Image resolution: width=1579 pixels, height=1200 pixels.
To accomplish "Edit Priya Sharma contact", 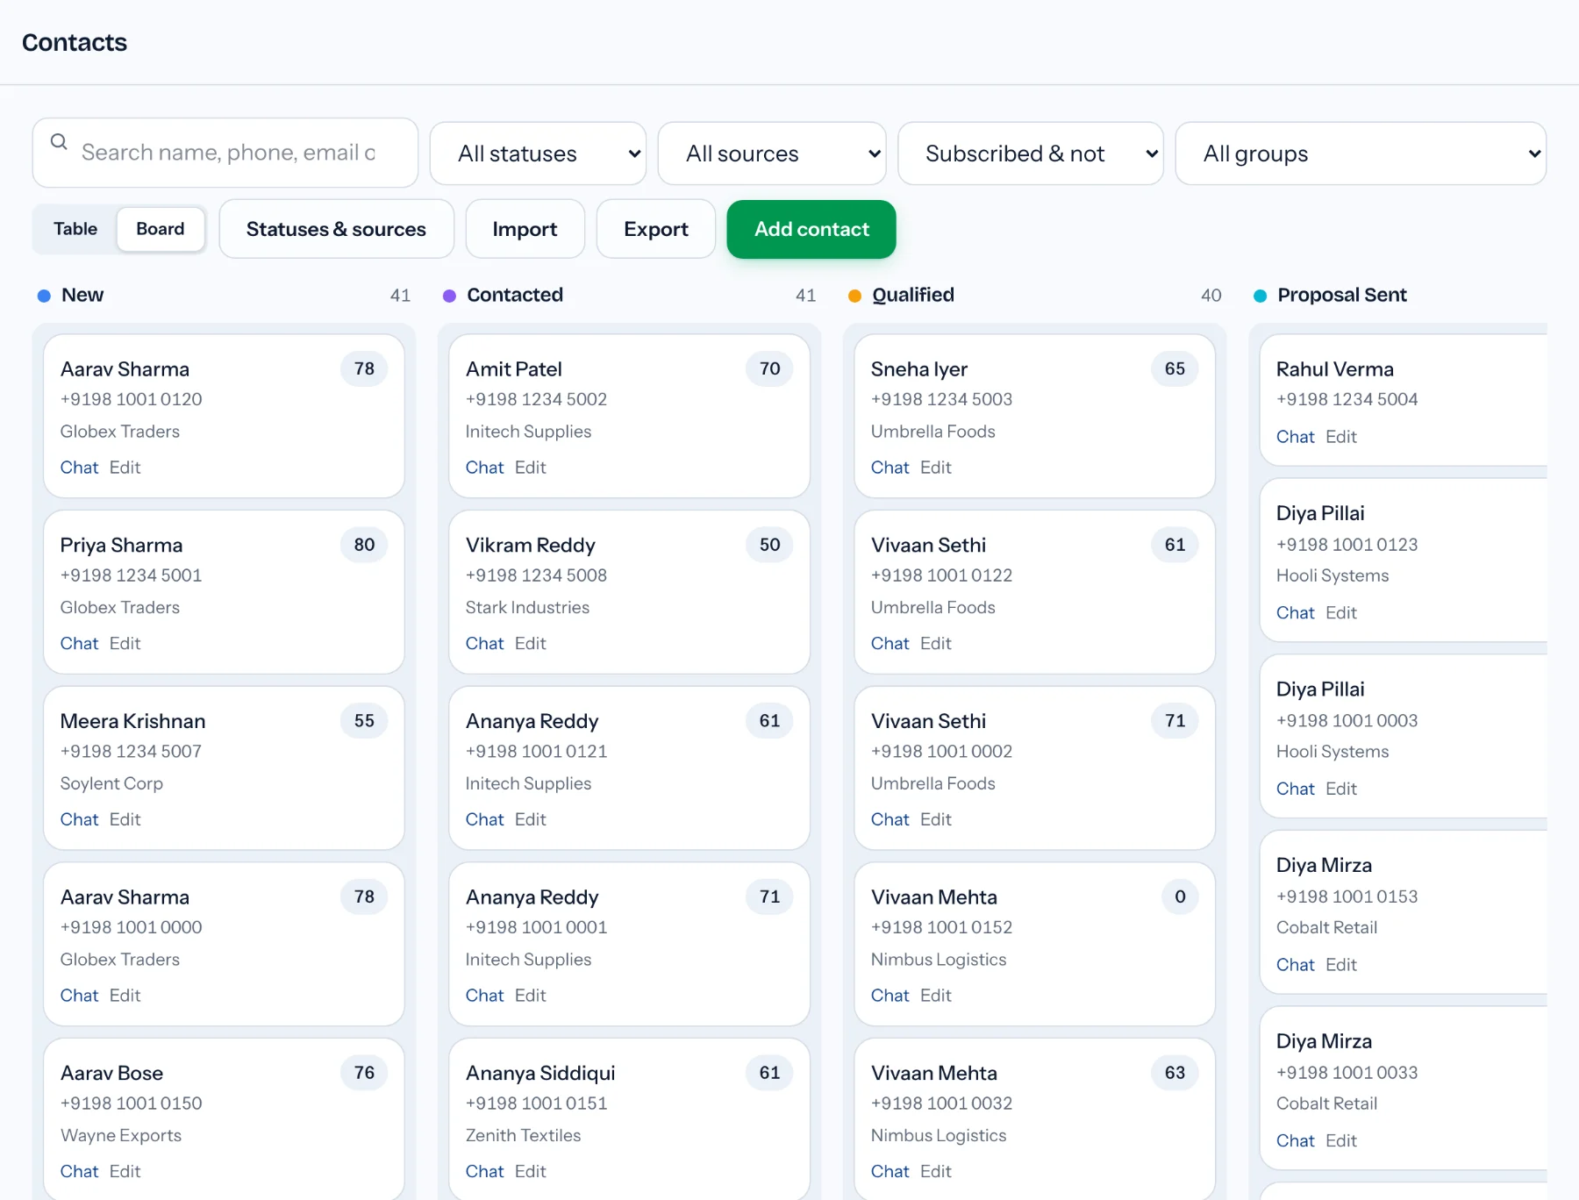I will [x=125, y=644].
